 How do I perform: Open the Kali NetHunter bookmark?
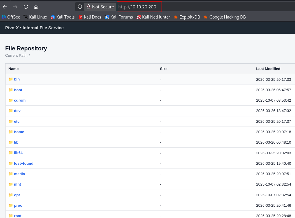[153, 17]
